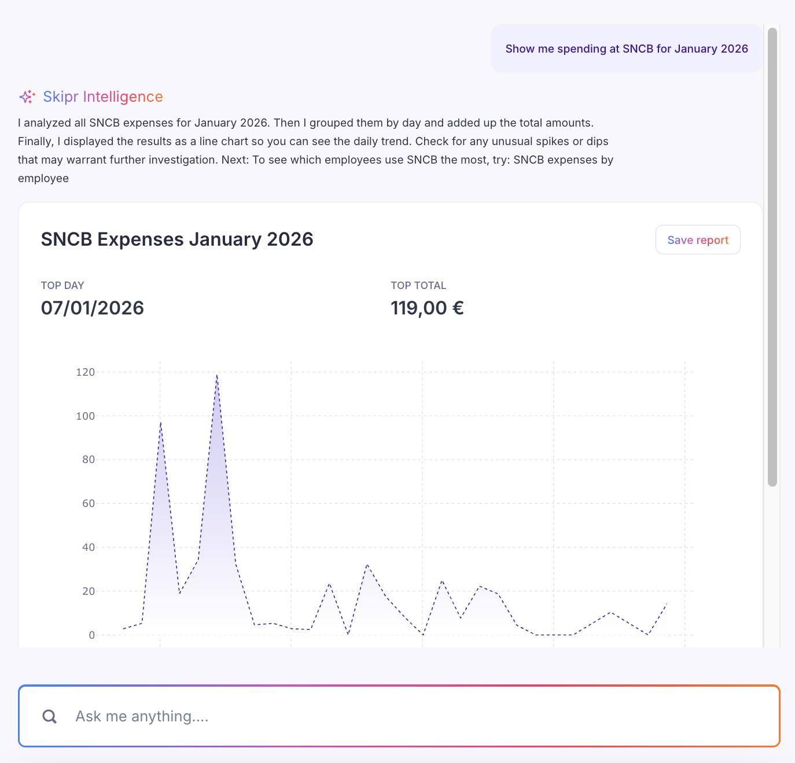Click the top total value 119,00 €
Screen dimensions: 795x763
[427, 308]
